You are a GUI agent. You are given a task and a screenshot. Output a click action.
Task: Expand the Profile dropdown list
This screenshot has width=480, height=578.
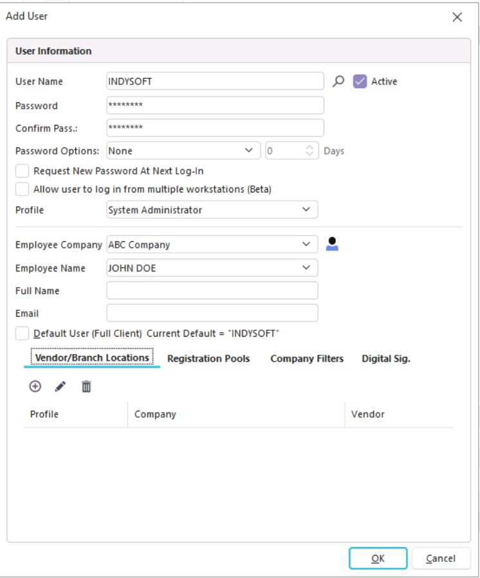306,210
